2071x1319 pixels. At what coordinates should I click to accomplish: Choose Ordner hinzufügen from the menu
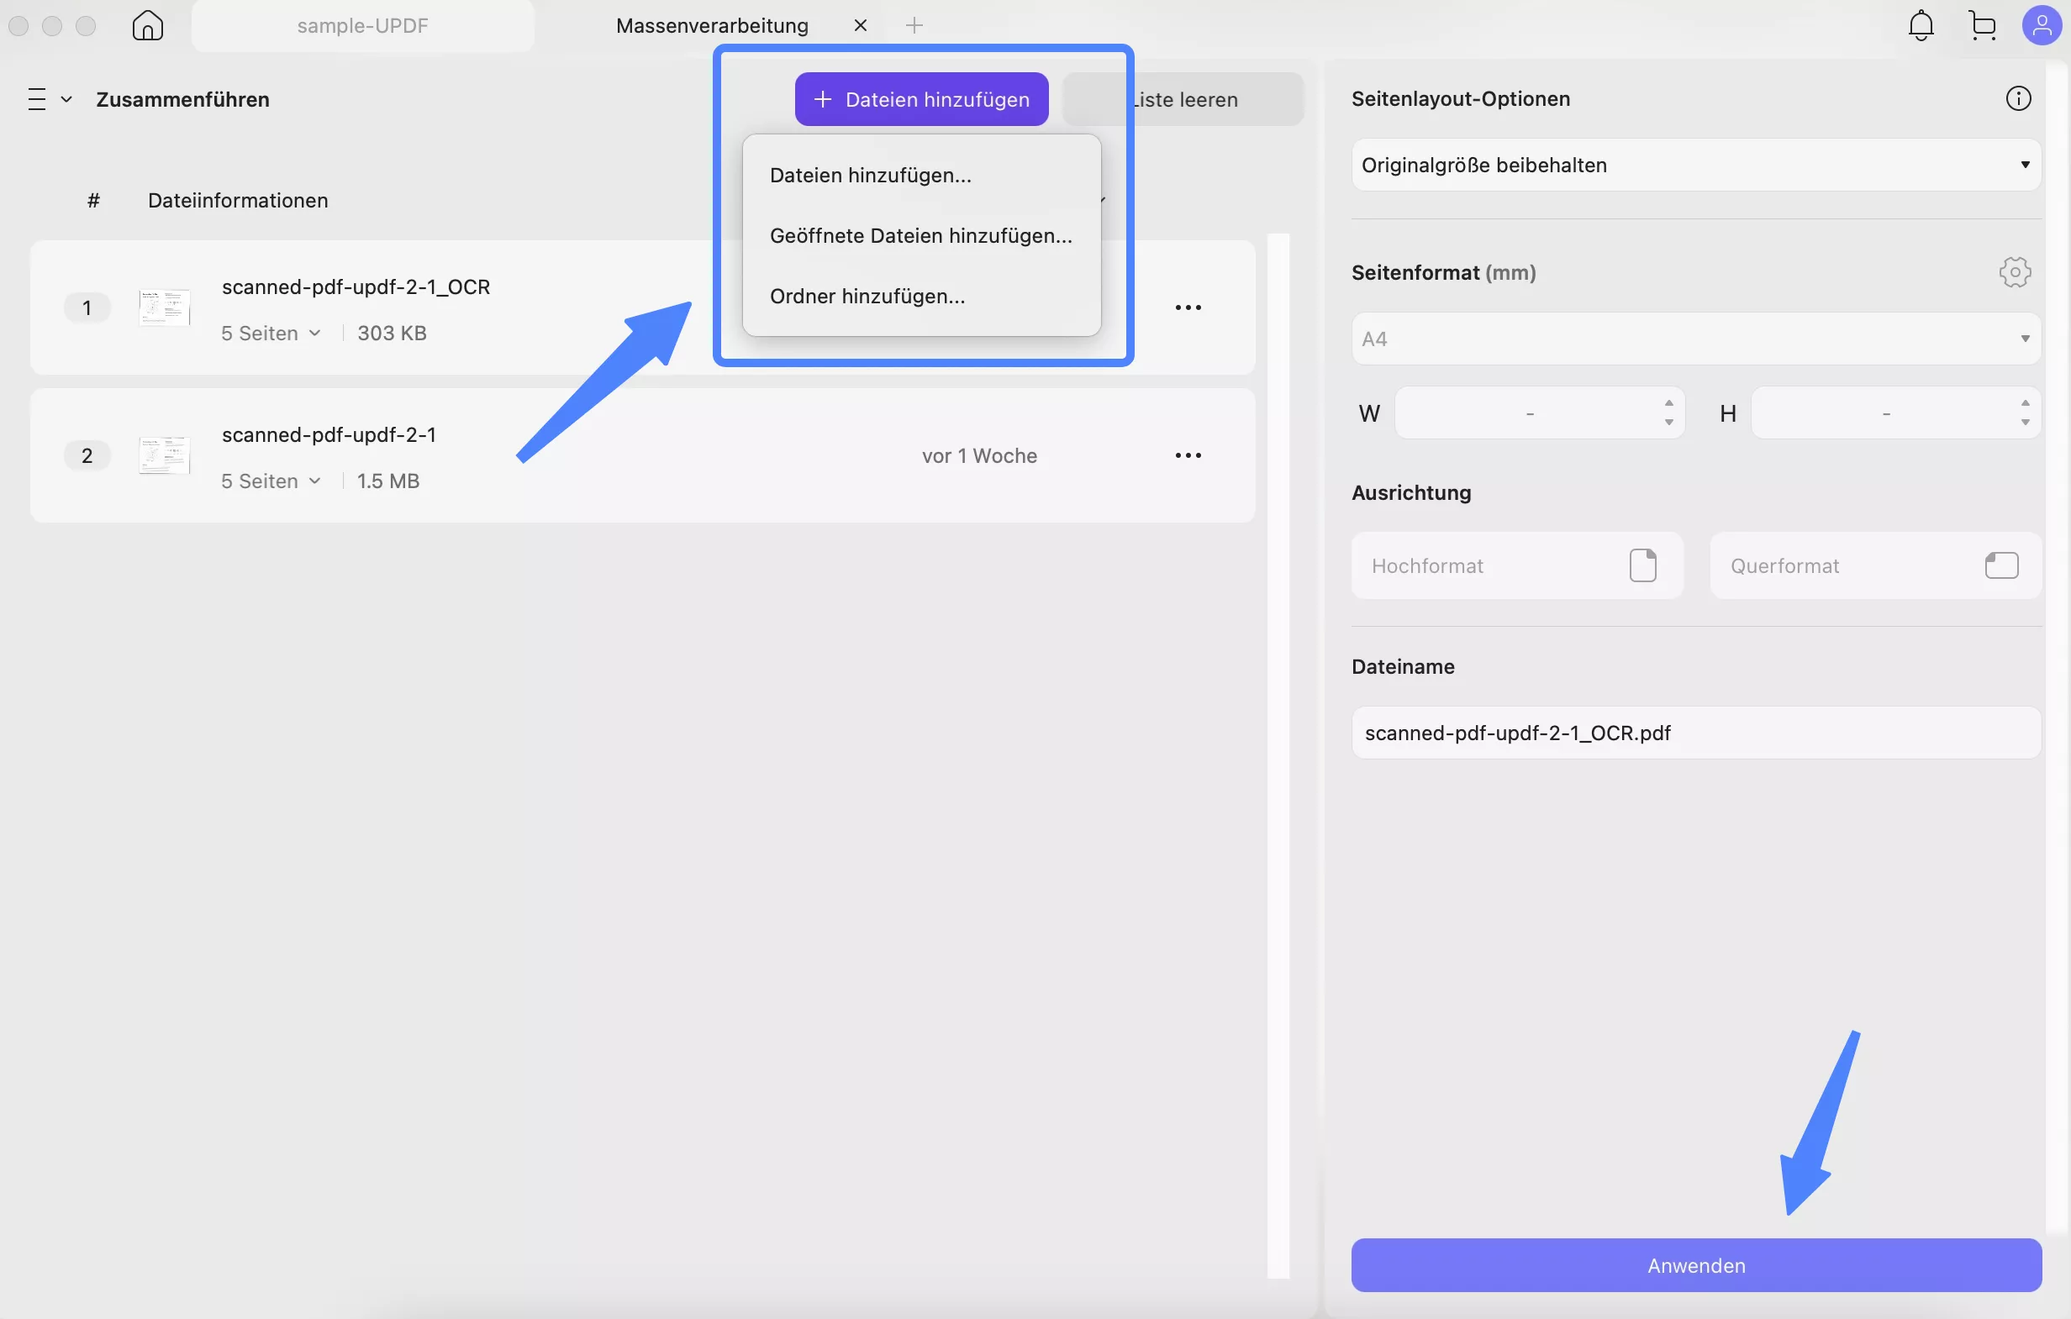click(867, 296)
